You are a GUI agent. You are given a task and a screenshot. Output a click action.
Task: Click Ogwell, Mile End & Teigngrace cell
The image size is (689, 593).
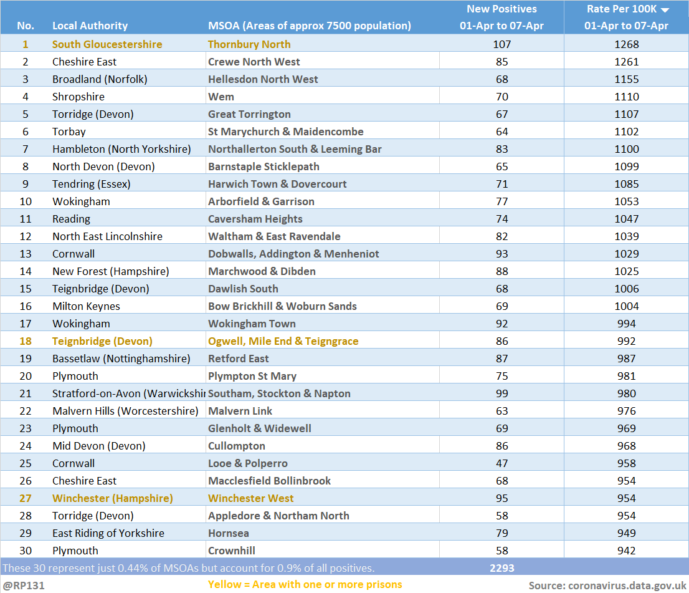(283, 341)
